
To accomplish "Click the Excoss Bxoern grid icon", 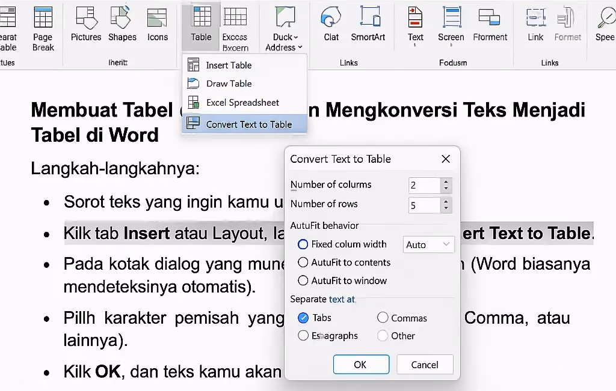I will (x=235, y=16).
